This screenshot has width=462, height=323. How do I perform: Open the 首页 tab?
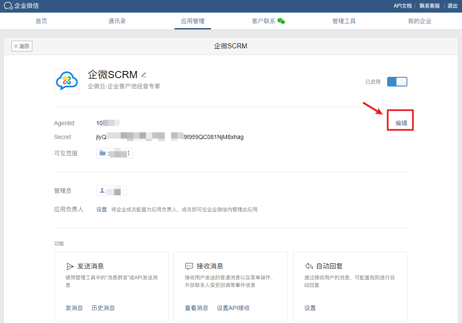click(41, 21)
